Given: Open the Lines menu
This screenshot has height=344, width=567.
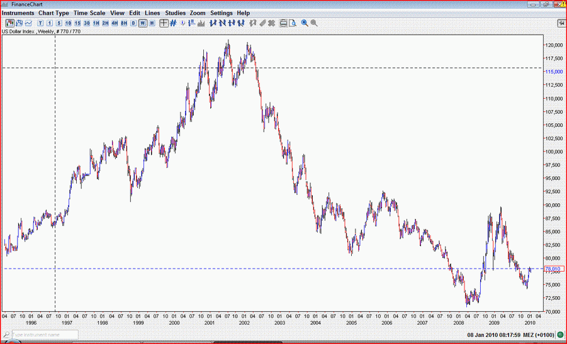Looking at the screenshot, I should pos(152,13).
